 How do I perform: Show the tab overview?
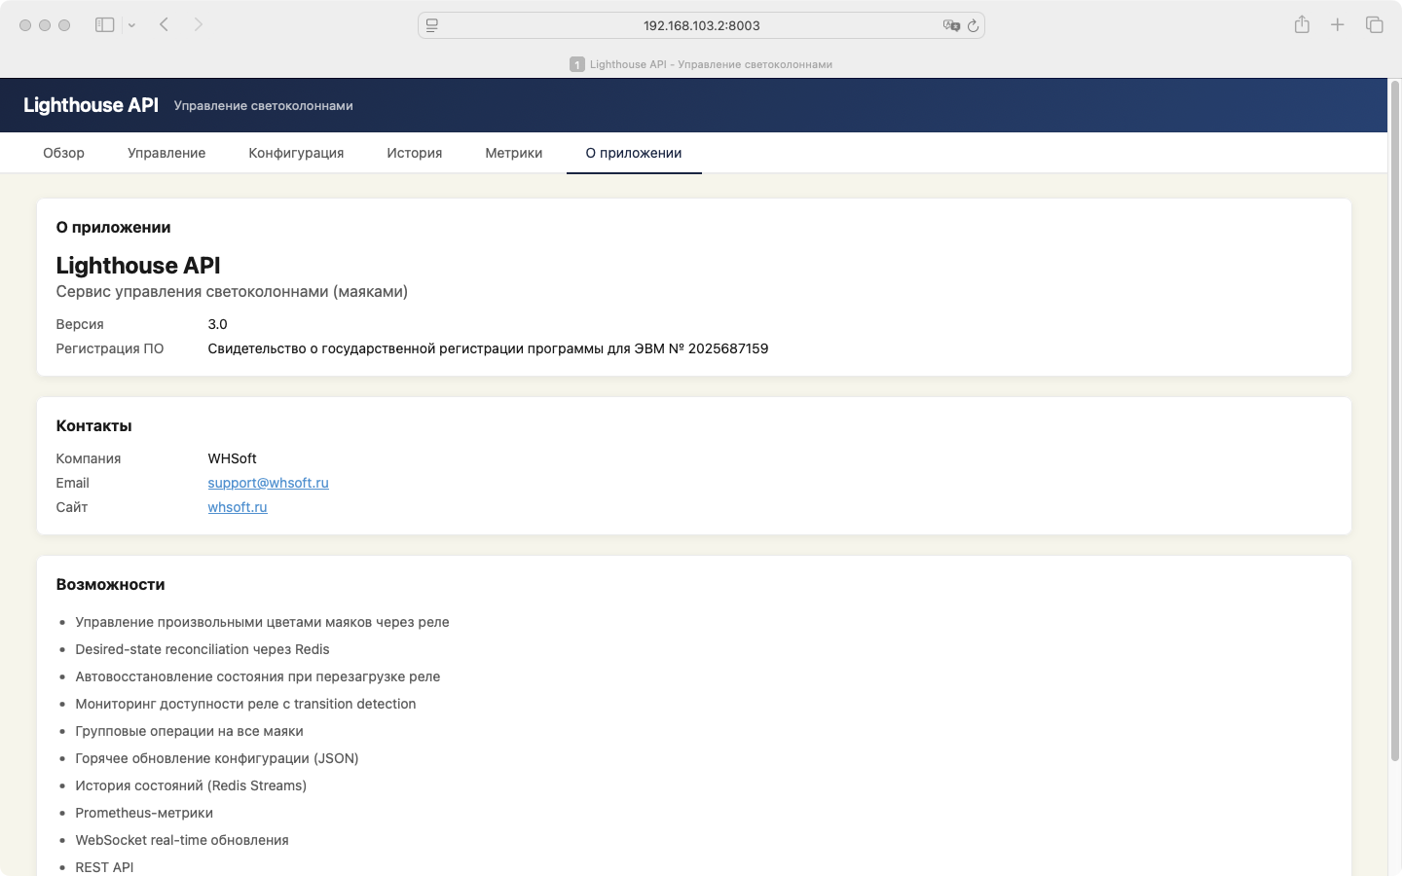pos(1374,24)
